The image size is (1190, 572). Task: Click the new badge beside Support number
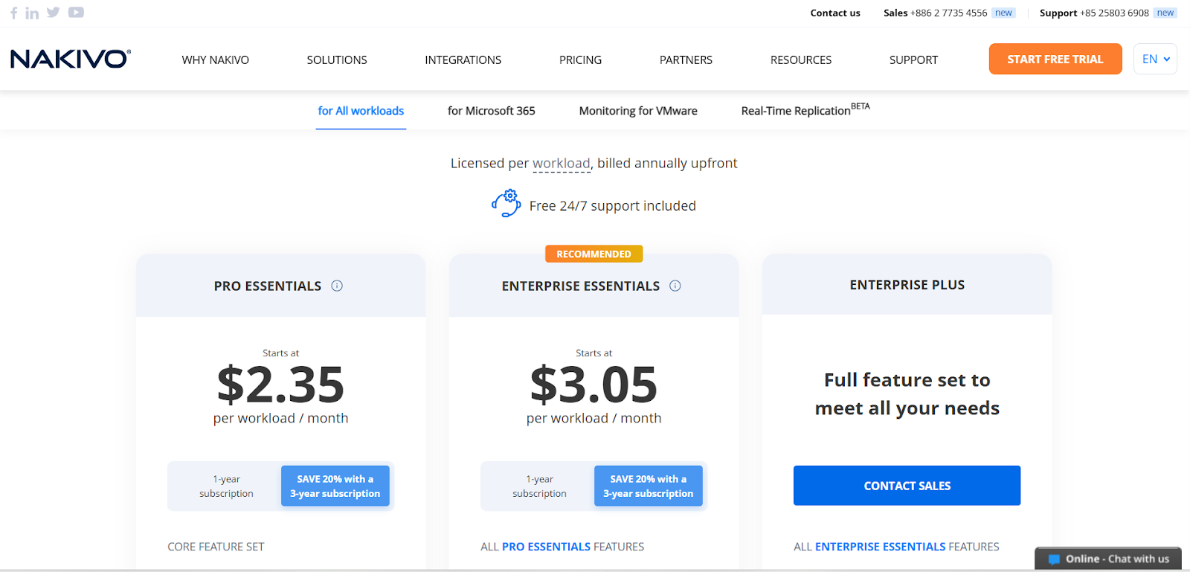click(1165, 13)
